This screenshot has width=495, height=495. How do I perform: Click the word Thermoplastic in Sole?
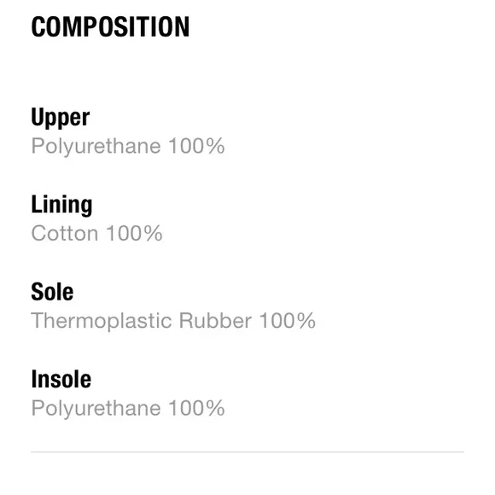[x=102, y=322]
